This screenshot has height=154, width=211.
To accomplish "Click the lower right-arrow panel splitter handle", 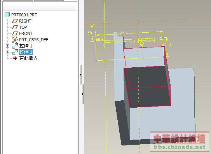I will click(82, 94).
